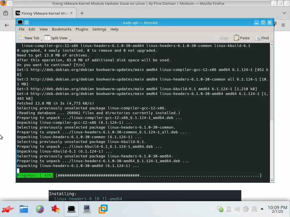
Task: Open the clipboard scissors tray icon
Action: point(229,209)
